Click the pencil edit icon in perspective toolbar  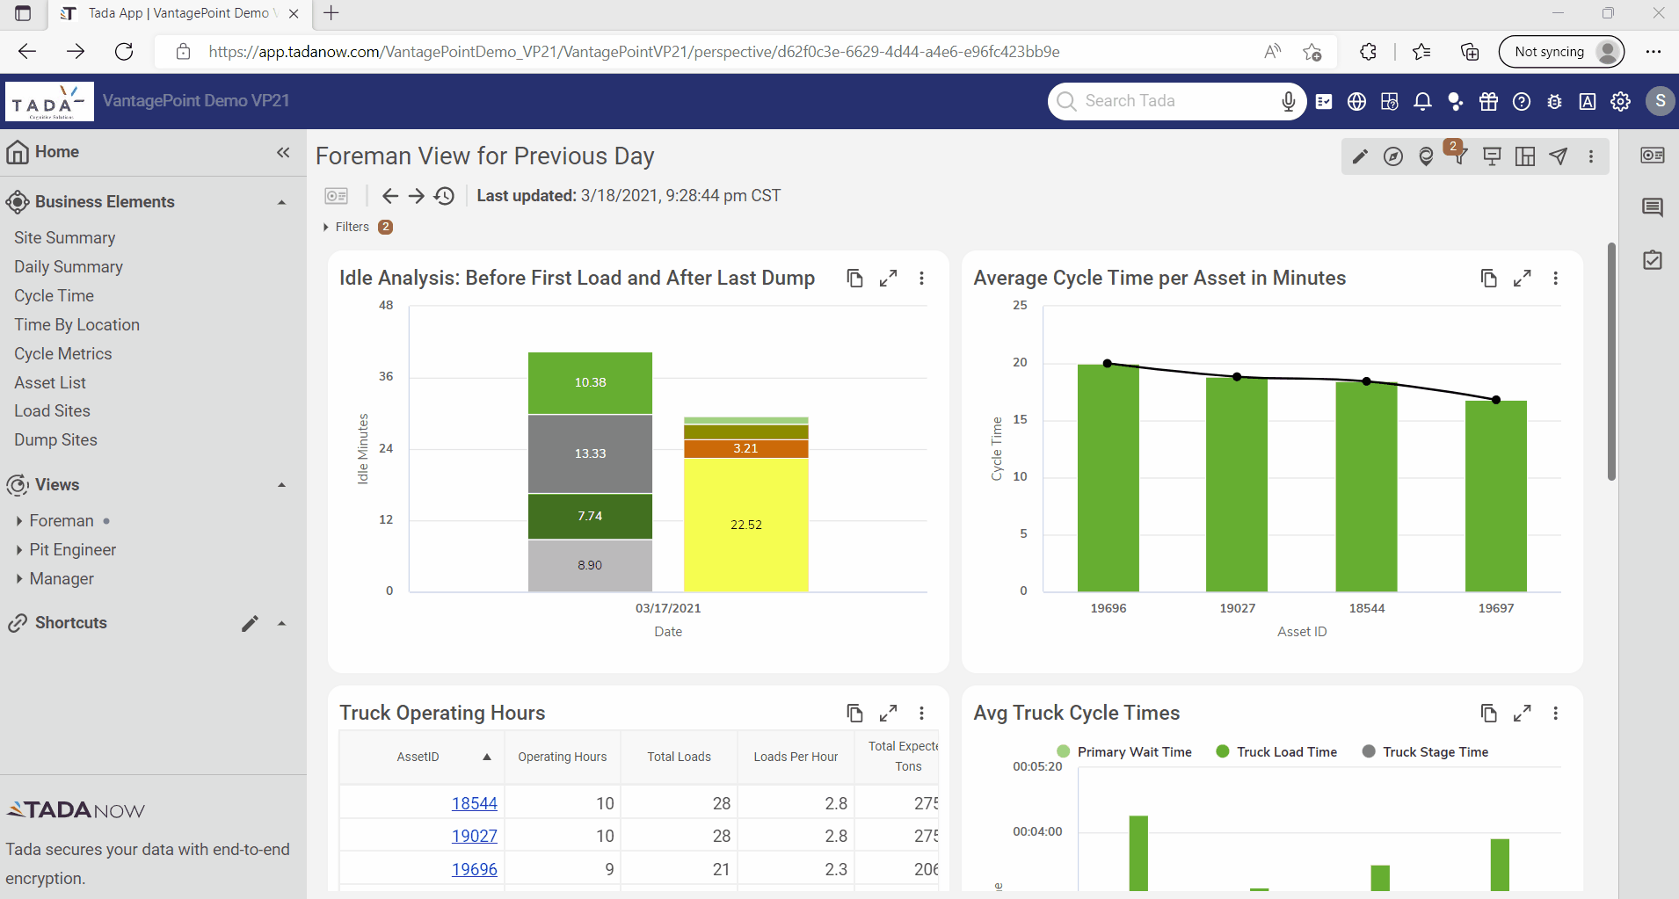tap(1360, 156)
